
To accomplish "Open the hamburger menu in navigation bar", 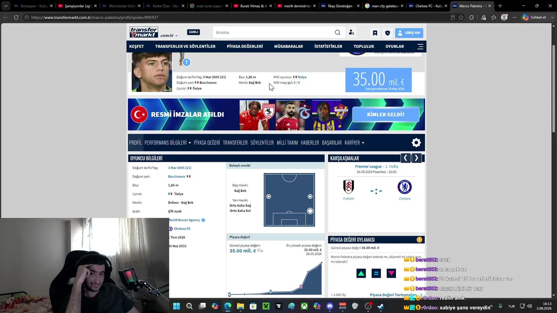I will [420, 47].
